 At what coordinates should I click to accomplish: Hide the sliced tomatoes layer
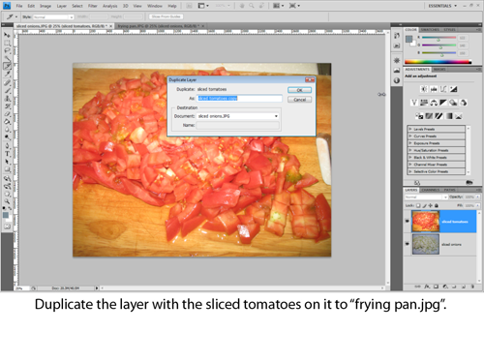(x=408, y=222)
